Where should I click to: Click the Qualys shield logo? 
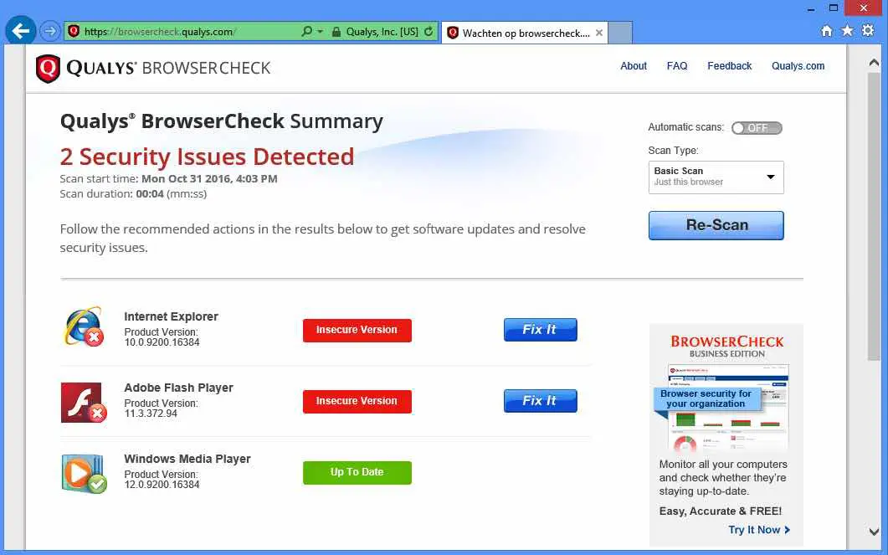click(48, 69)
